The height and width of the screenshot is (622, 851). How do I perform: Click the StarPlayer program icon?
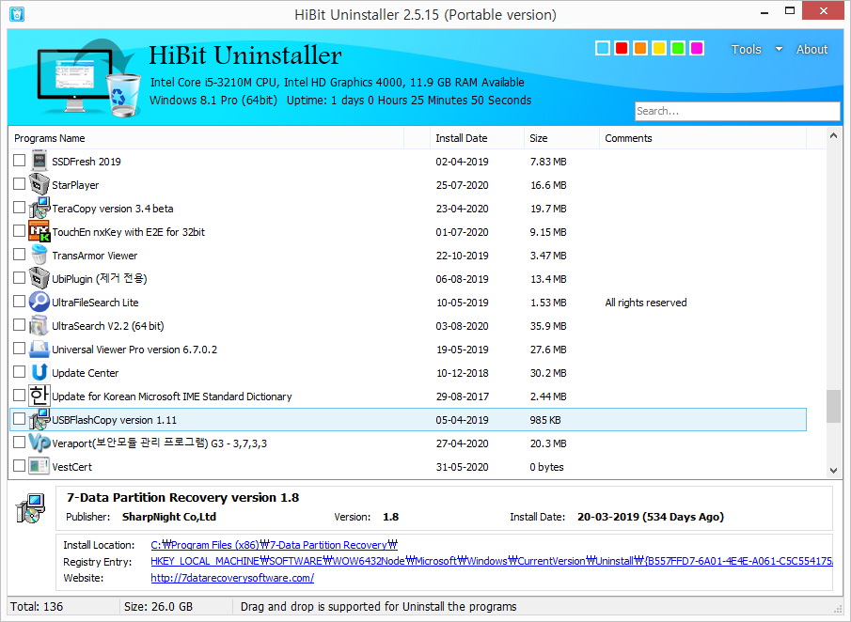click(x=39, y=184)
